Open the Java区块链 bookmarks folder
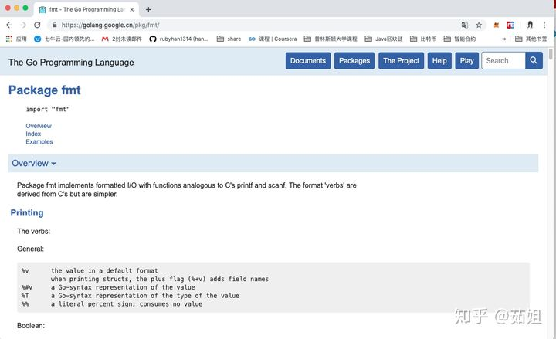This screenshot has height=339, width=556. 384,39
